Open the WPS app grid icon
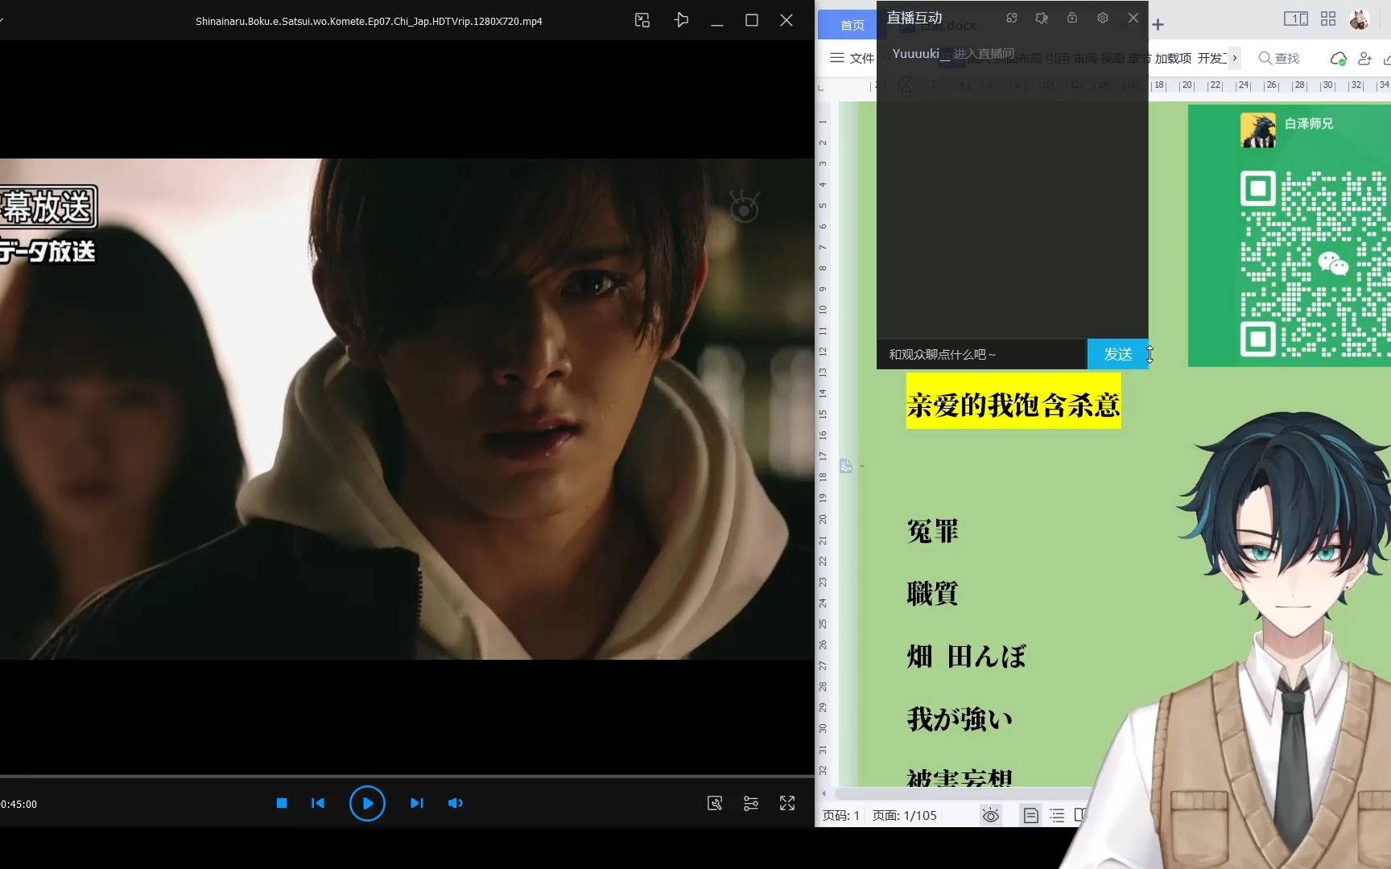This screenshot has width=1391, height=869. [1328, 19]
